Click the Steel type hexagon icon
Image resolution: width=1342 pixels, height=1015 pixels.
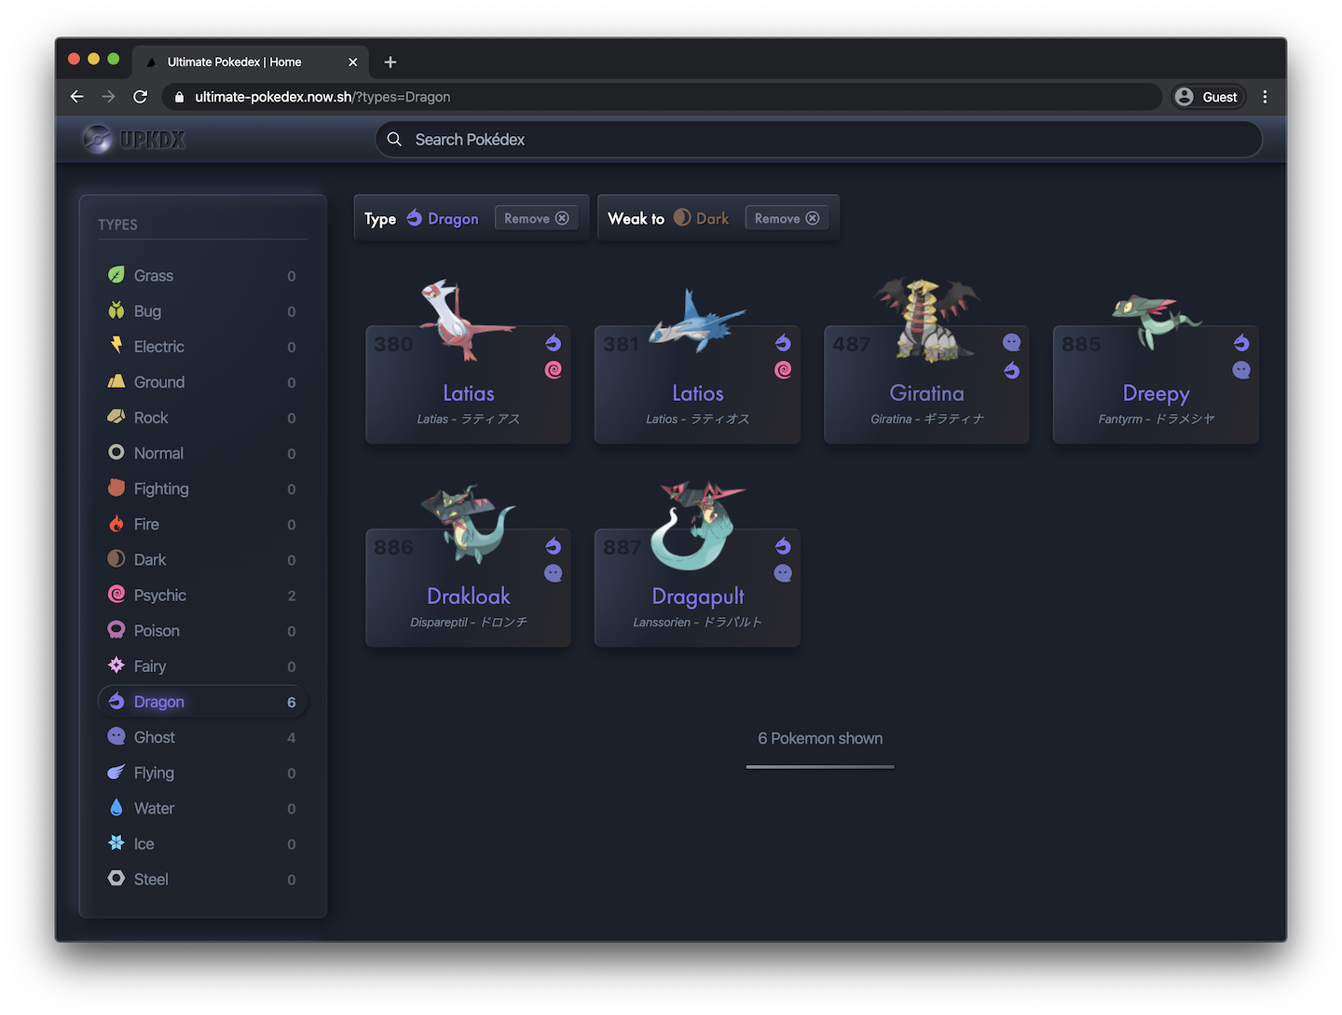(x=116, y=878)
